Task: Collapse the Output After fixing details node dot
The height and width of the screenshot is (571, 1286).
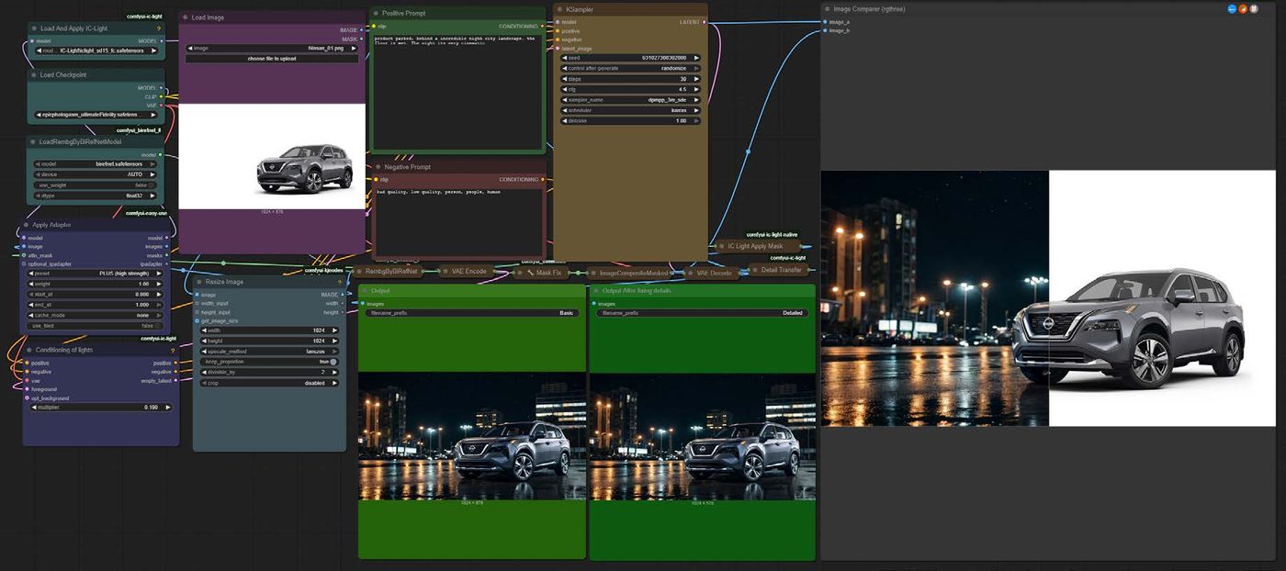Action: pos(595,290)
